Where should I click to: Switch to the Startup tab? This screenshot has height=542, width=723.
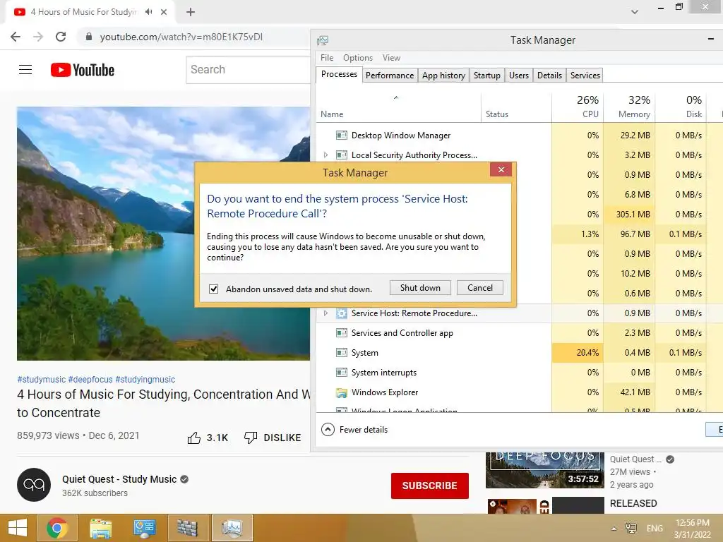click(x=487, y=75)
